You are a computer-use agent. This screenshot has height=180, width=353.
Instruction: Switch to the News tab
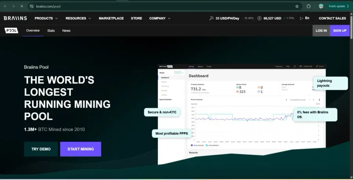(x=66, y=31)
